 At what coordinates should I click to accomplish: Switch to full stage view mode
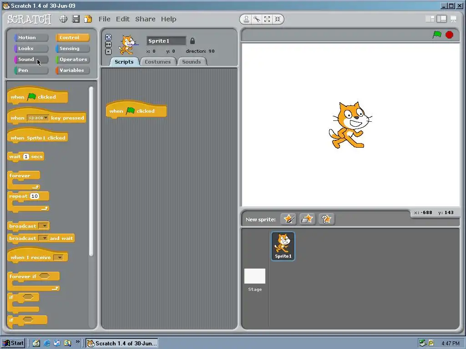[x=441, y=19]
